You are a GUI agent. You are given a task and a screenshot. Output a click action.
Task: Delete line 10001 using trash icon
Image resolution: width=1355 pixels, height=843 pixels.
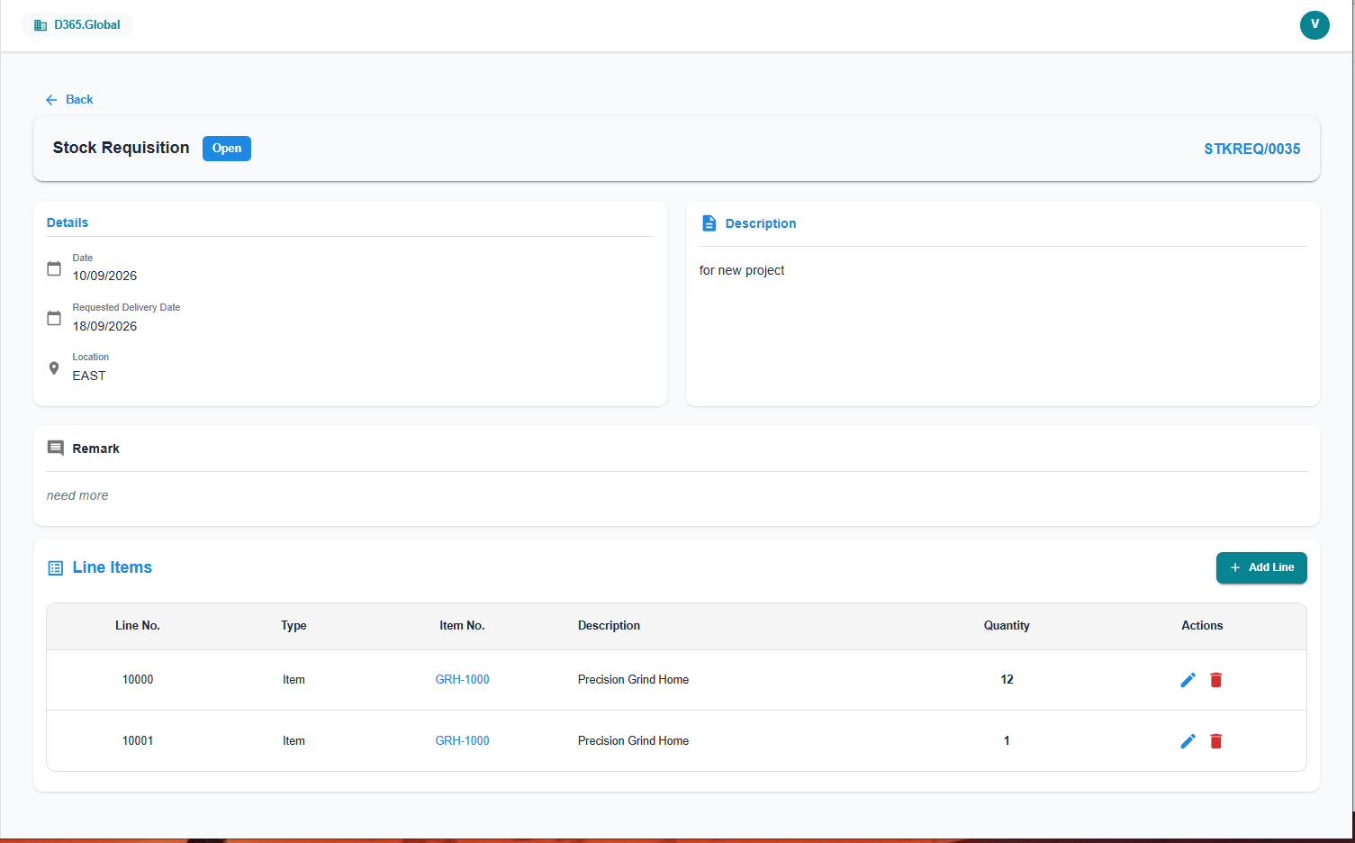[1215, 741]
